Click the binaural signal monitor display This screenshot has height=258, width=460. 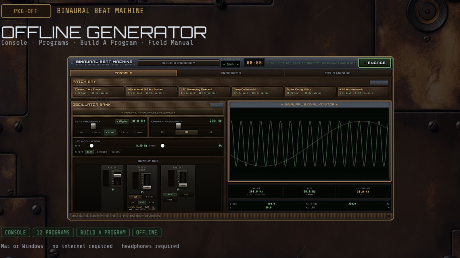(309, 144)
